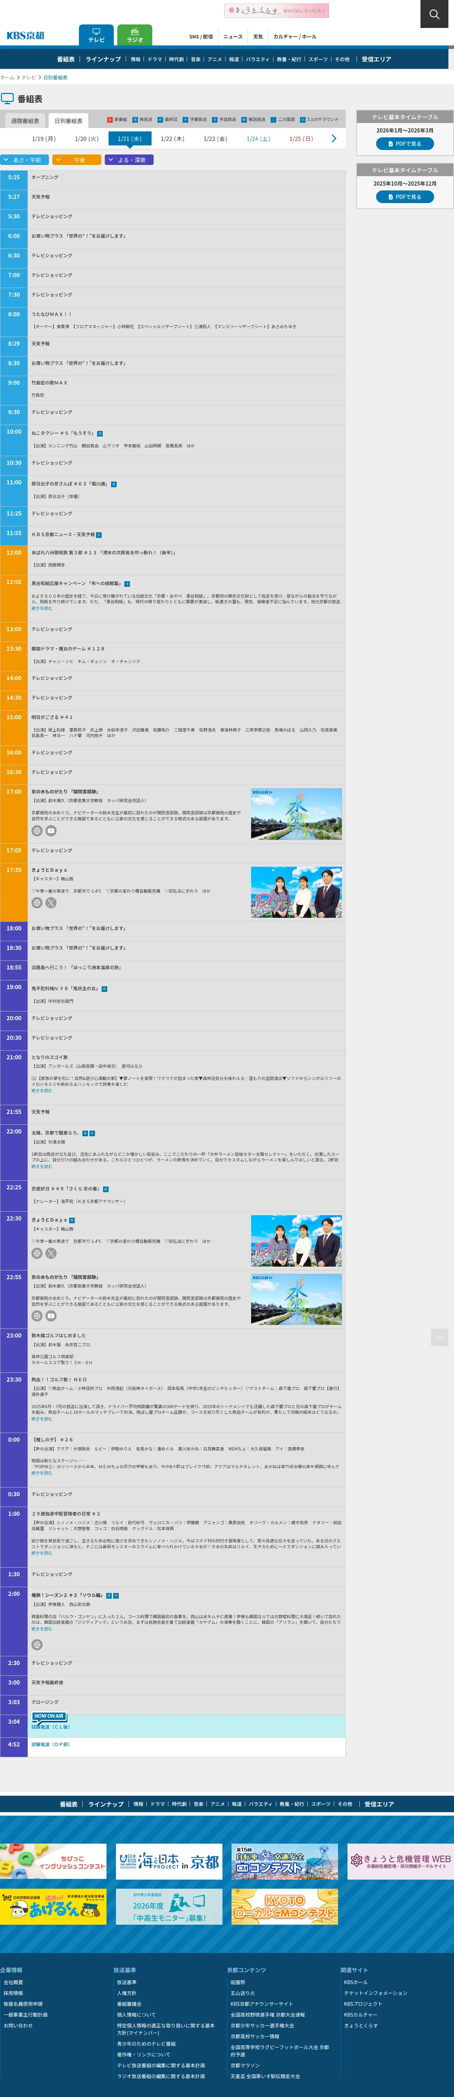This screenshot has width=454, height=2097.
Task: Click ホーム breadcrumb link
Action: tap(7, 77)
